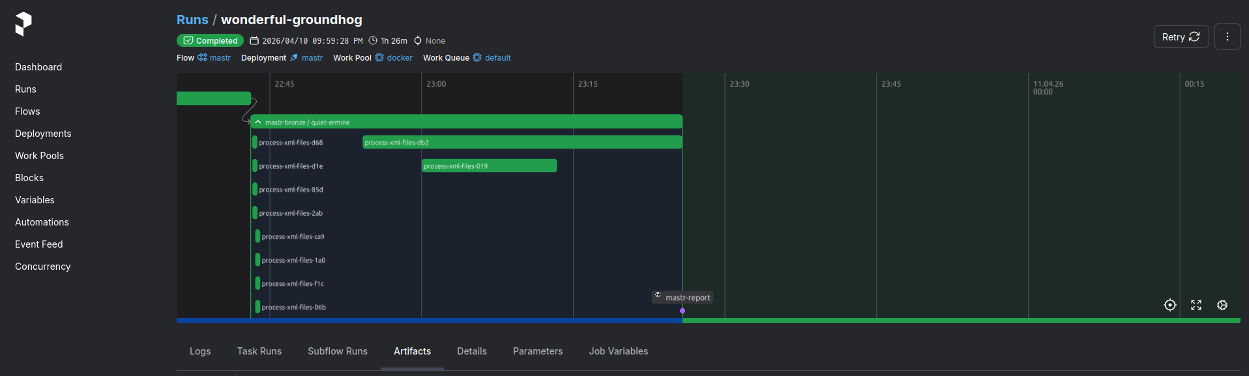Select the process-xml-files-85d task
The height and width of the screenshot is (376, 1249).
(x=255, y=189)
